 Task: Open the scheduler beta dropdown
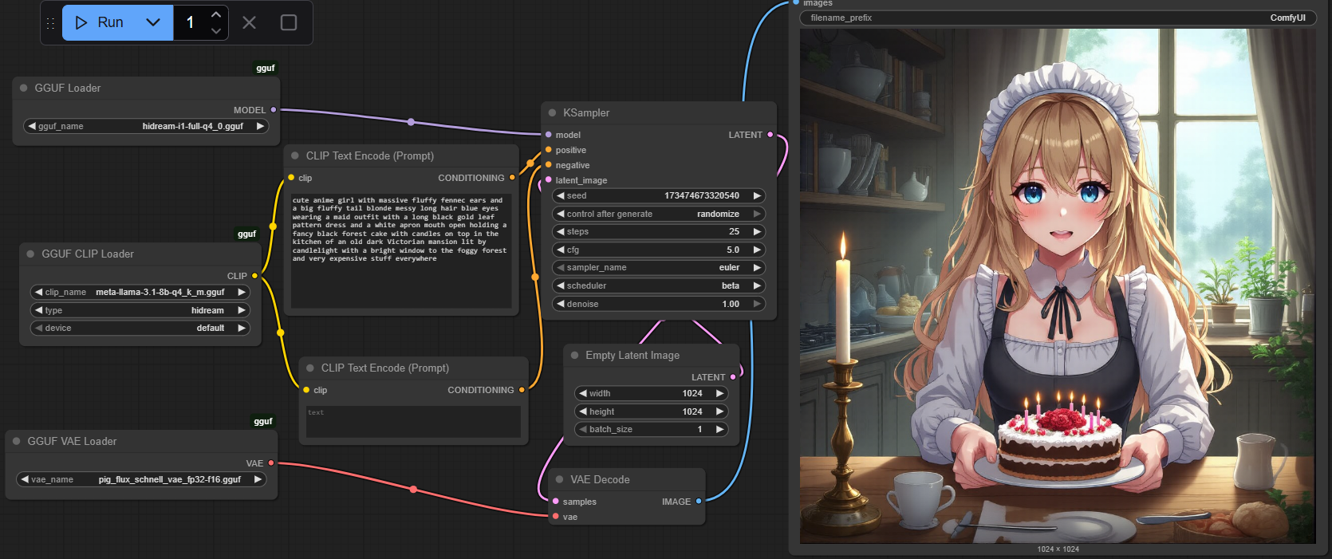[658, 285]
